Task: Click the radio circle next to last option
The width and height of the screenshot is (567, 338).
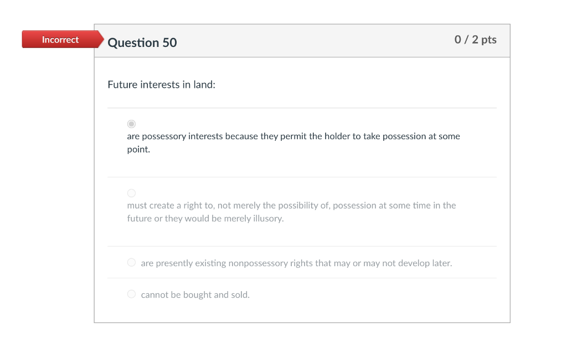Action: tap(131, 294)
